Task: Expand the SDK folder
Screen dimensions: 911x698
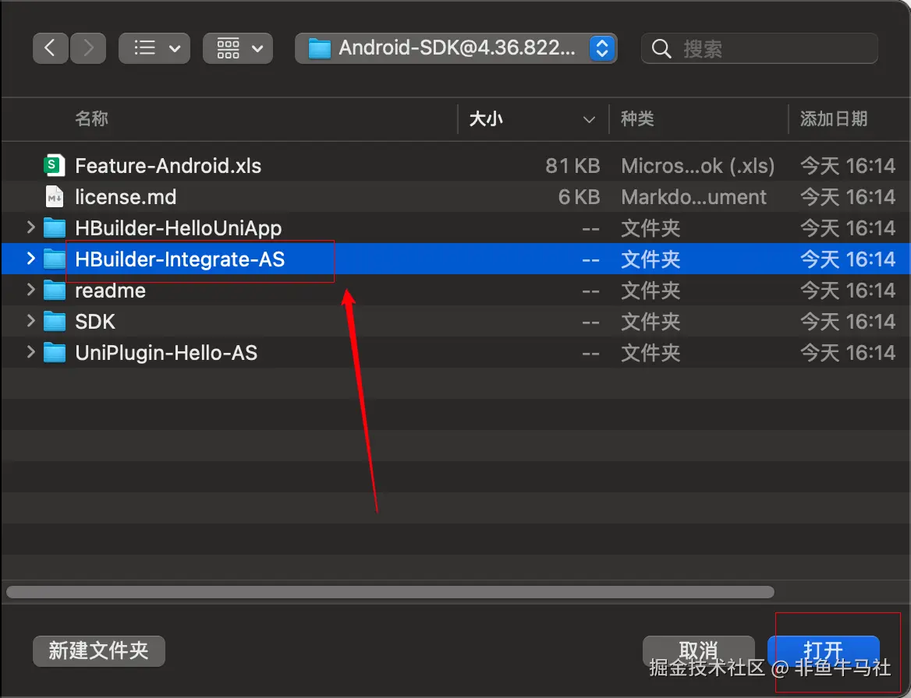Action: (30, 322)
